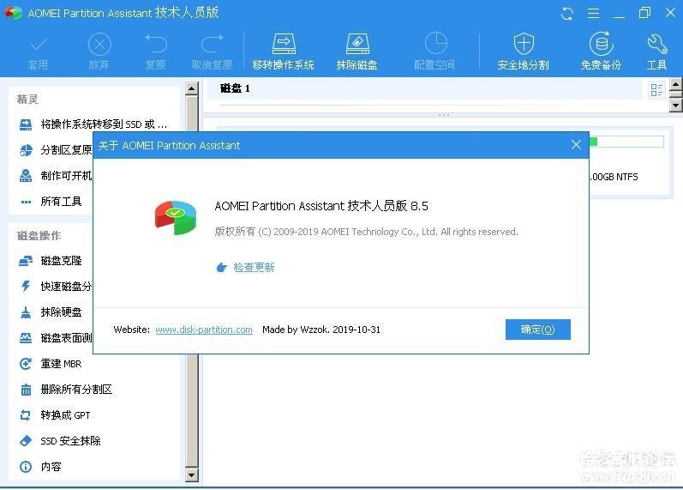Screen dimensions: 683x490
Task: Open Properties (内容) info item
Action: pyautogui.click(x=51, y=467)
